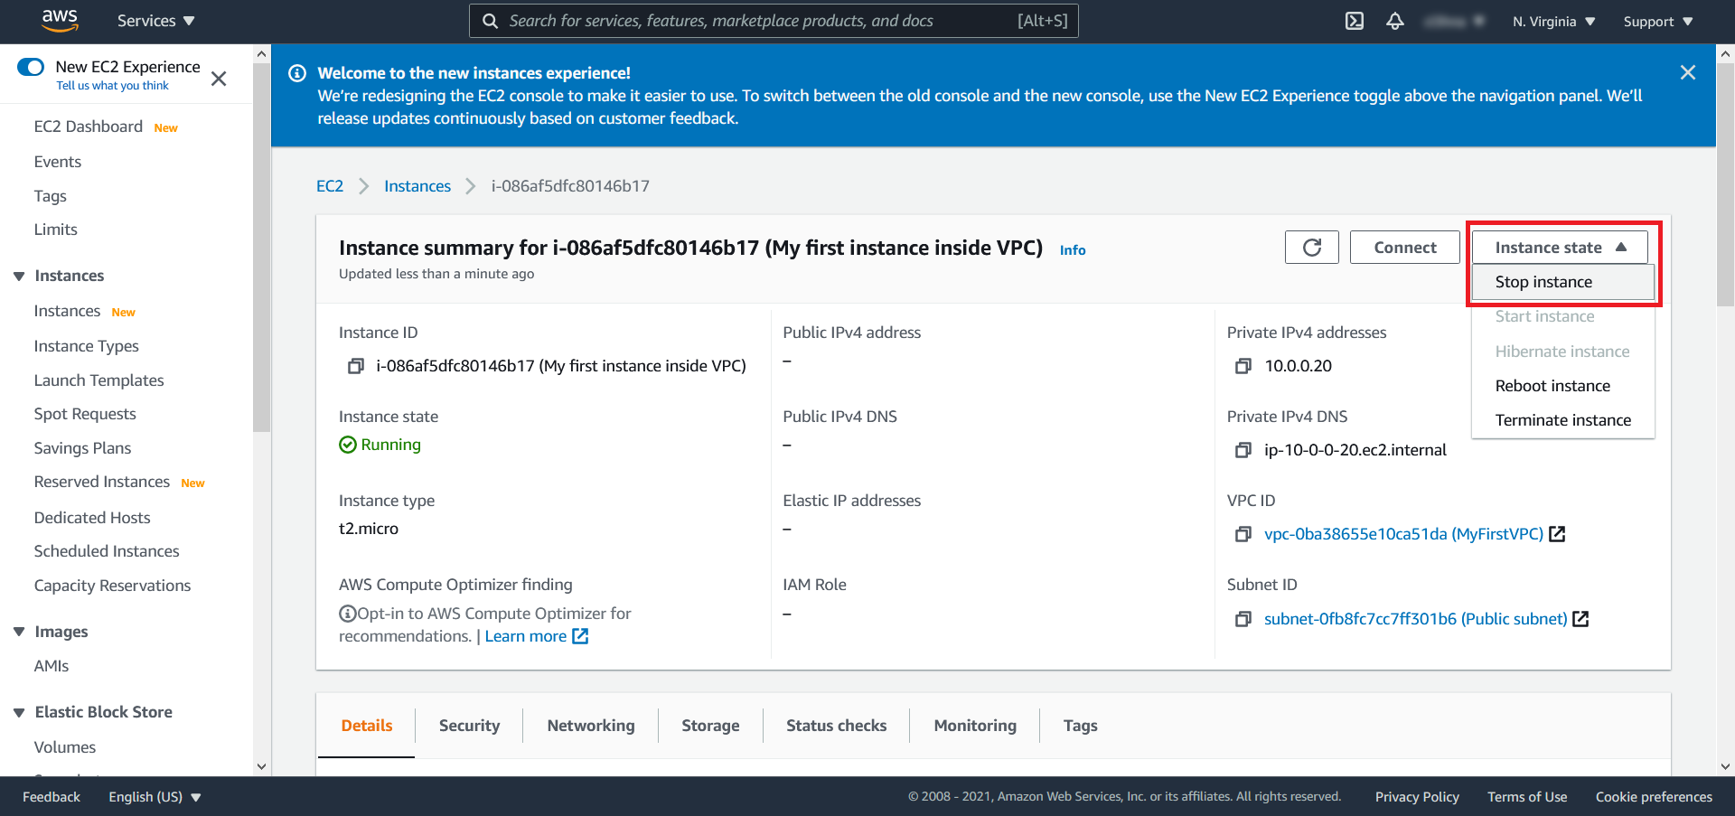Click the Instances breadcrumb link
The width and height of the screenshot is (1735, 816).
(x=417, y=186)
